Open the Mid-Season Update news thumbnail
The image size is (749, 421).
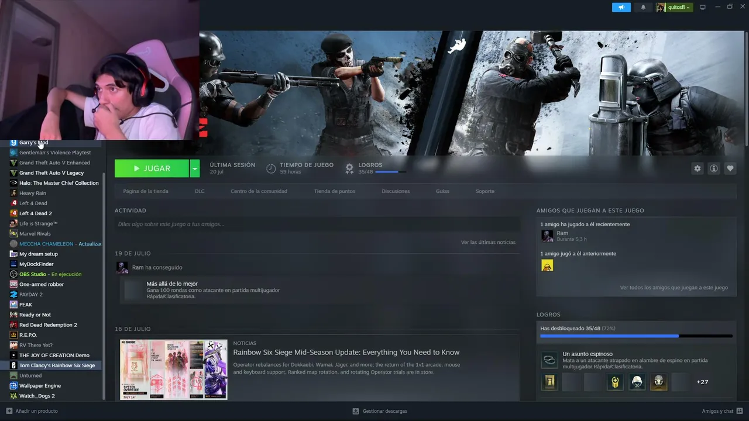coord(174,370)
